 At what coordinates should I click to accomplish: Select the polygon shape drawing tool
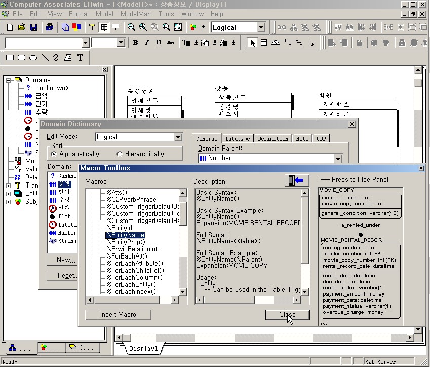pos(68,58)
